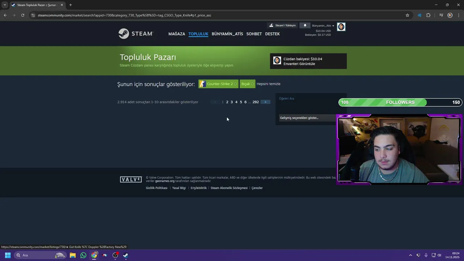This screenshot has height=261, width=464.
Task: Reload the page
Action: point(22,15)
